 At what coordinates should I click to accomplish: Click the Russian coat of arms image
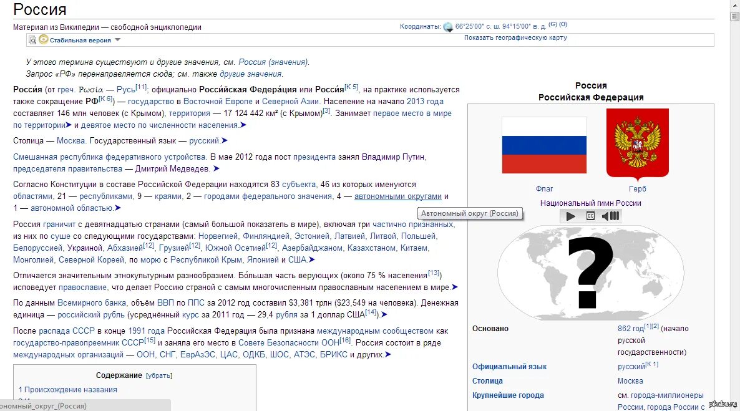(x=637, y=145)
